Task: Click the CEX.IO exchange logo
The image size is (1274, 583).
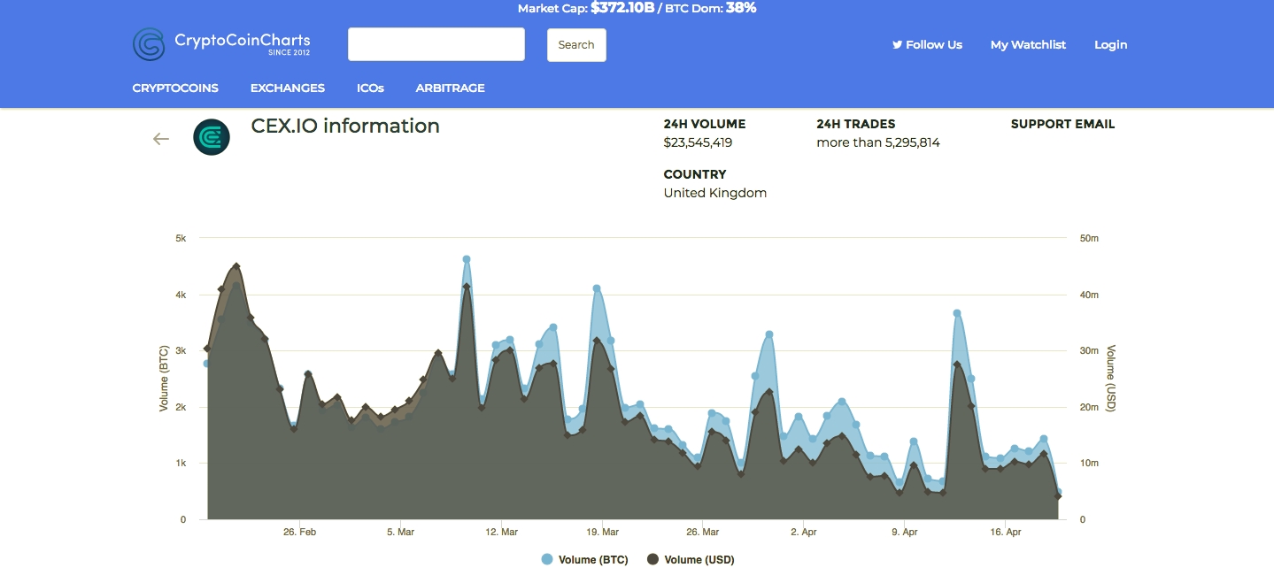Action: click(212, 137)
